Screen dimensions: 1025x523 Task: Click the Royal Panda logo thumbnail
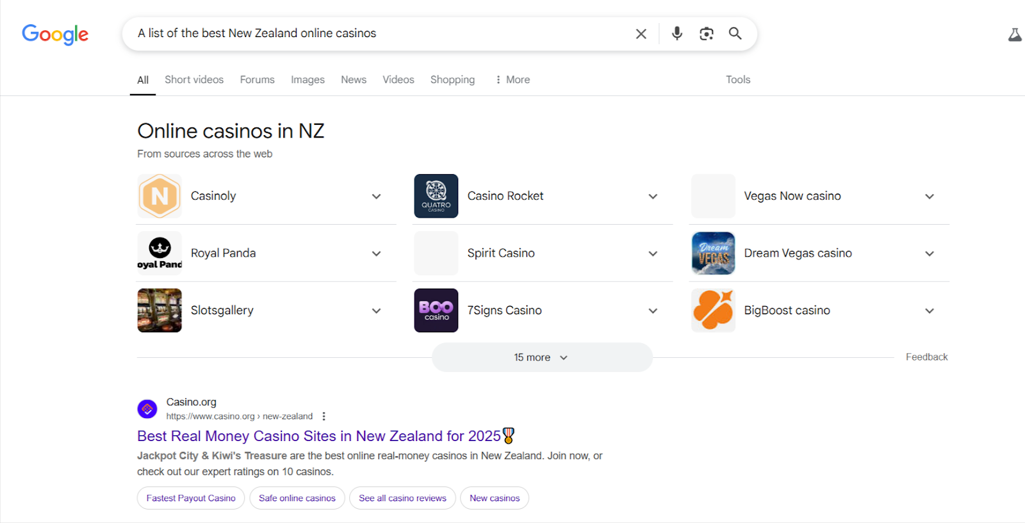[160, 253]
